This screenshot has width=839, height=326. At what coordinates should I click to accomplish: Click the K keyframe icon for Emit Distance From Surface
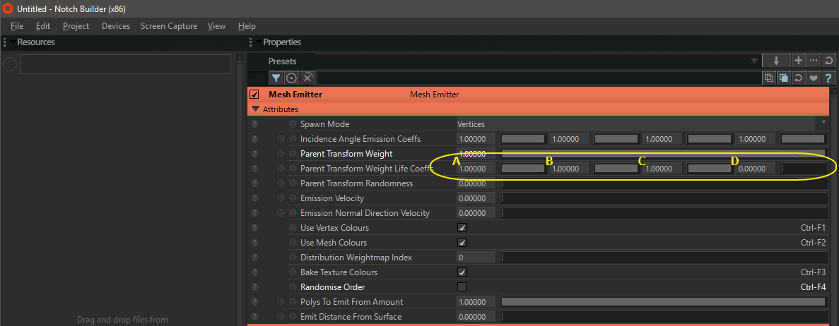281,317
